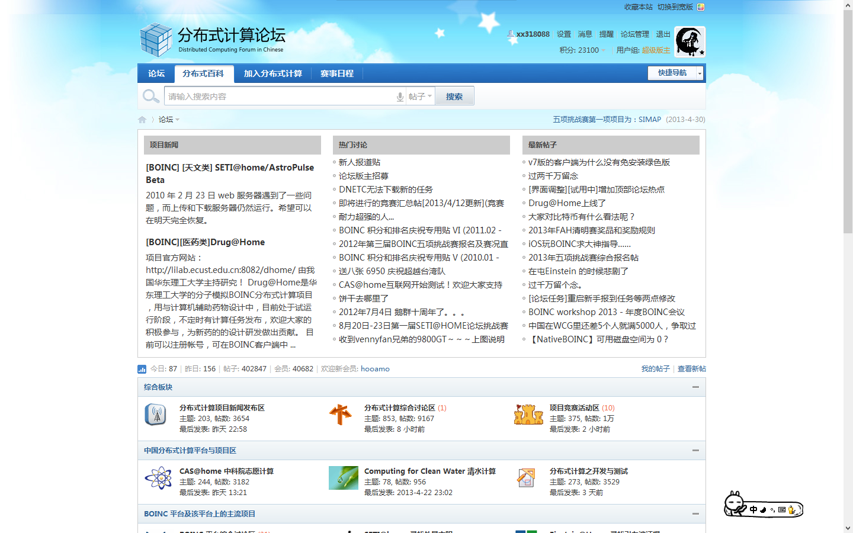The height and width of the screenshot is (533, 853).
Task: Click 查看新帖 link
Action: (x=692, y=369)
